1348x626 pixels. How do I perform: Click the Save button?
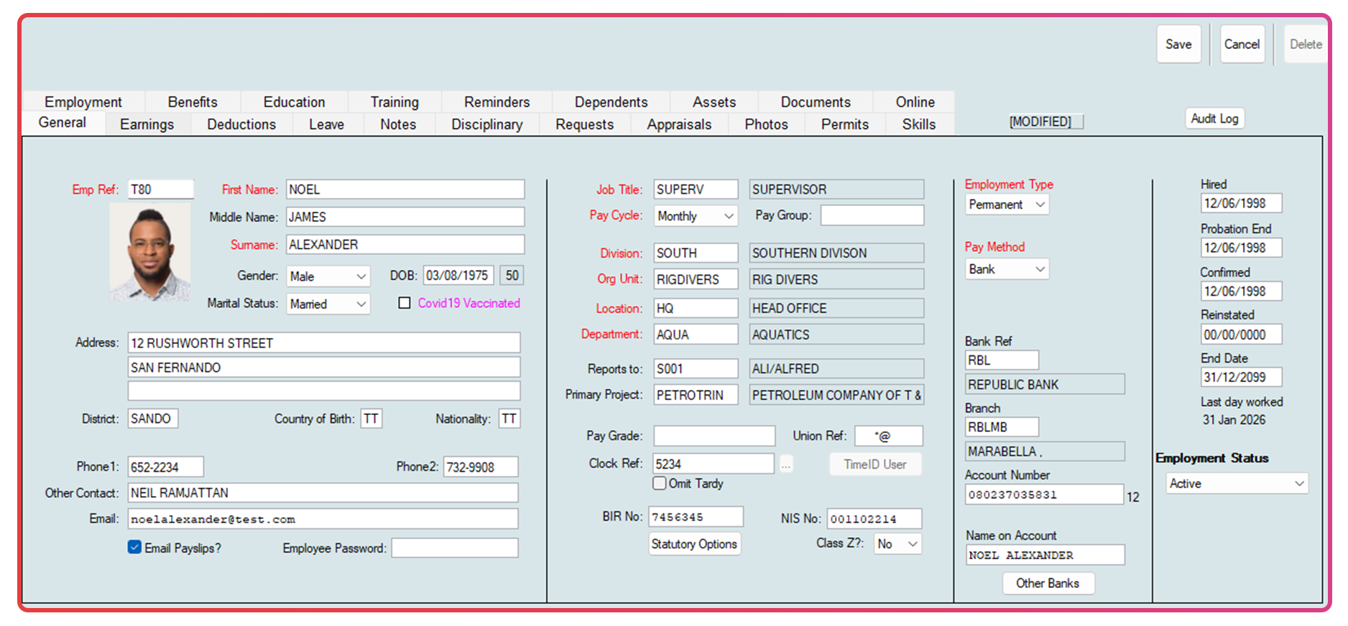1178,45
